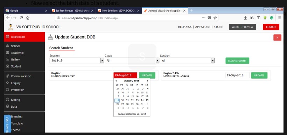Go to next month in calendar
Screen dimensions: 287x135
click(148, 81)
